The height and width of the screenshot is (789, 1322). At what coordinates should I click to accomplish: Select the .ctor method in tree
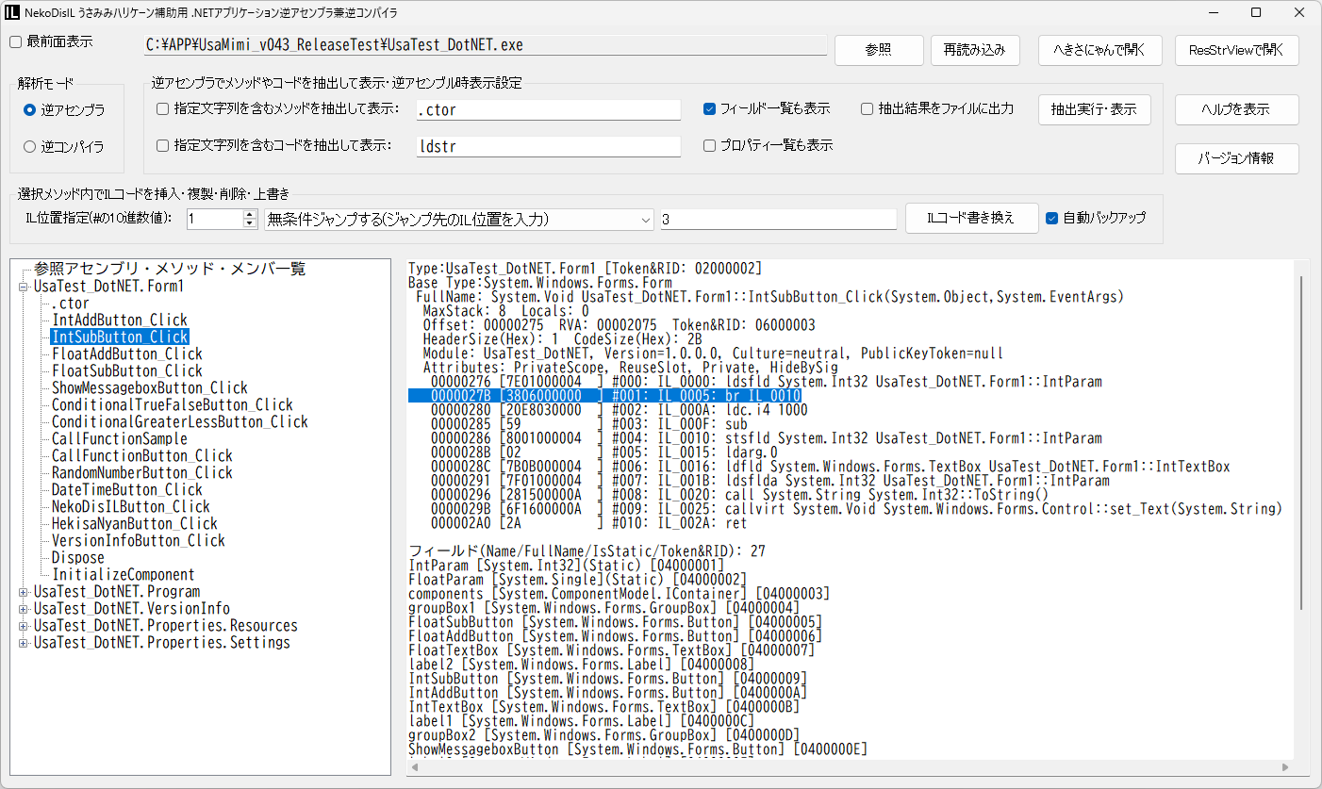click(x=70, y=304)
